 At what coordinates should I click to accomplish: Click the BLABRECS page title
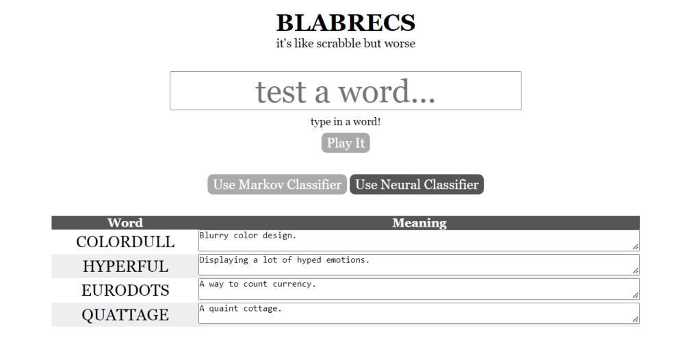[x=346, y=23]
